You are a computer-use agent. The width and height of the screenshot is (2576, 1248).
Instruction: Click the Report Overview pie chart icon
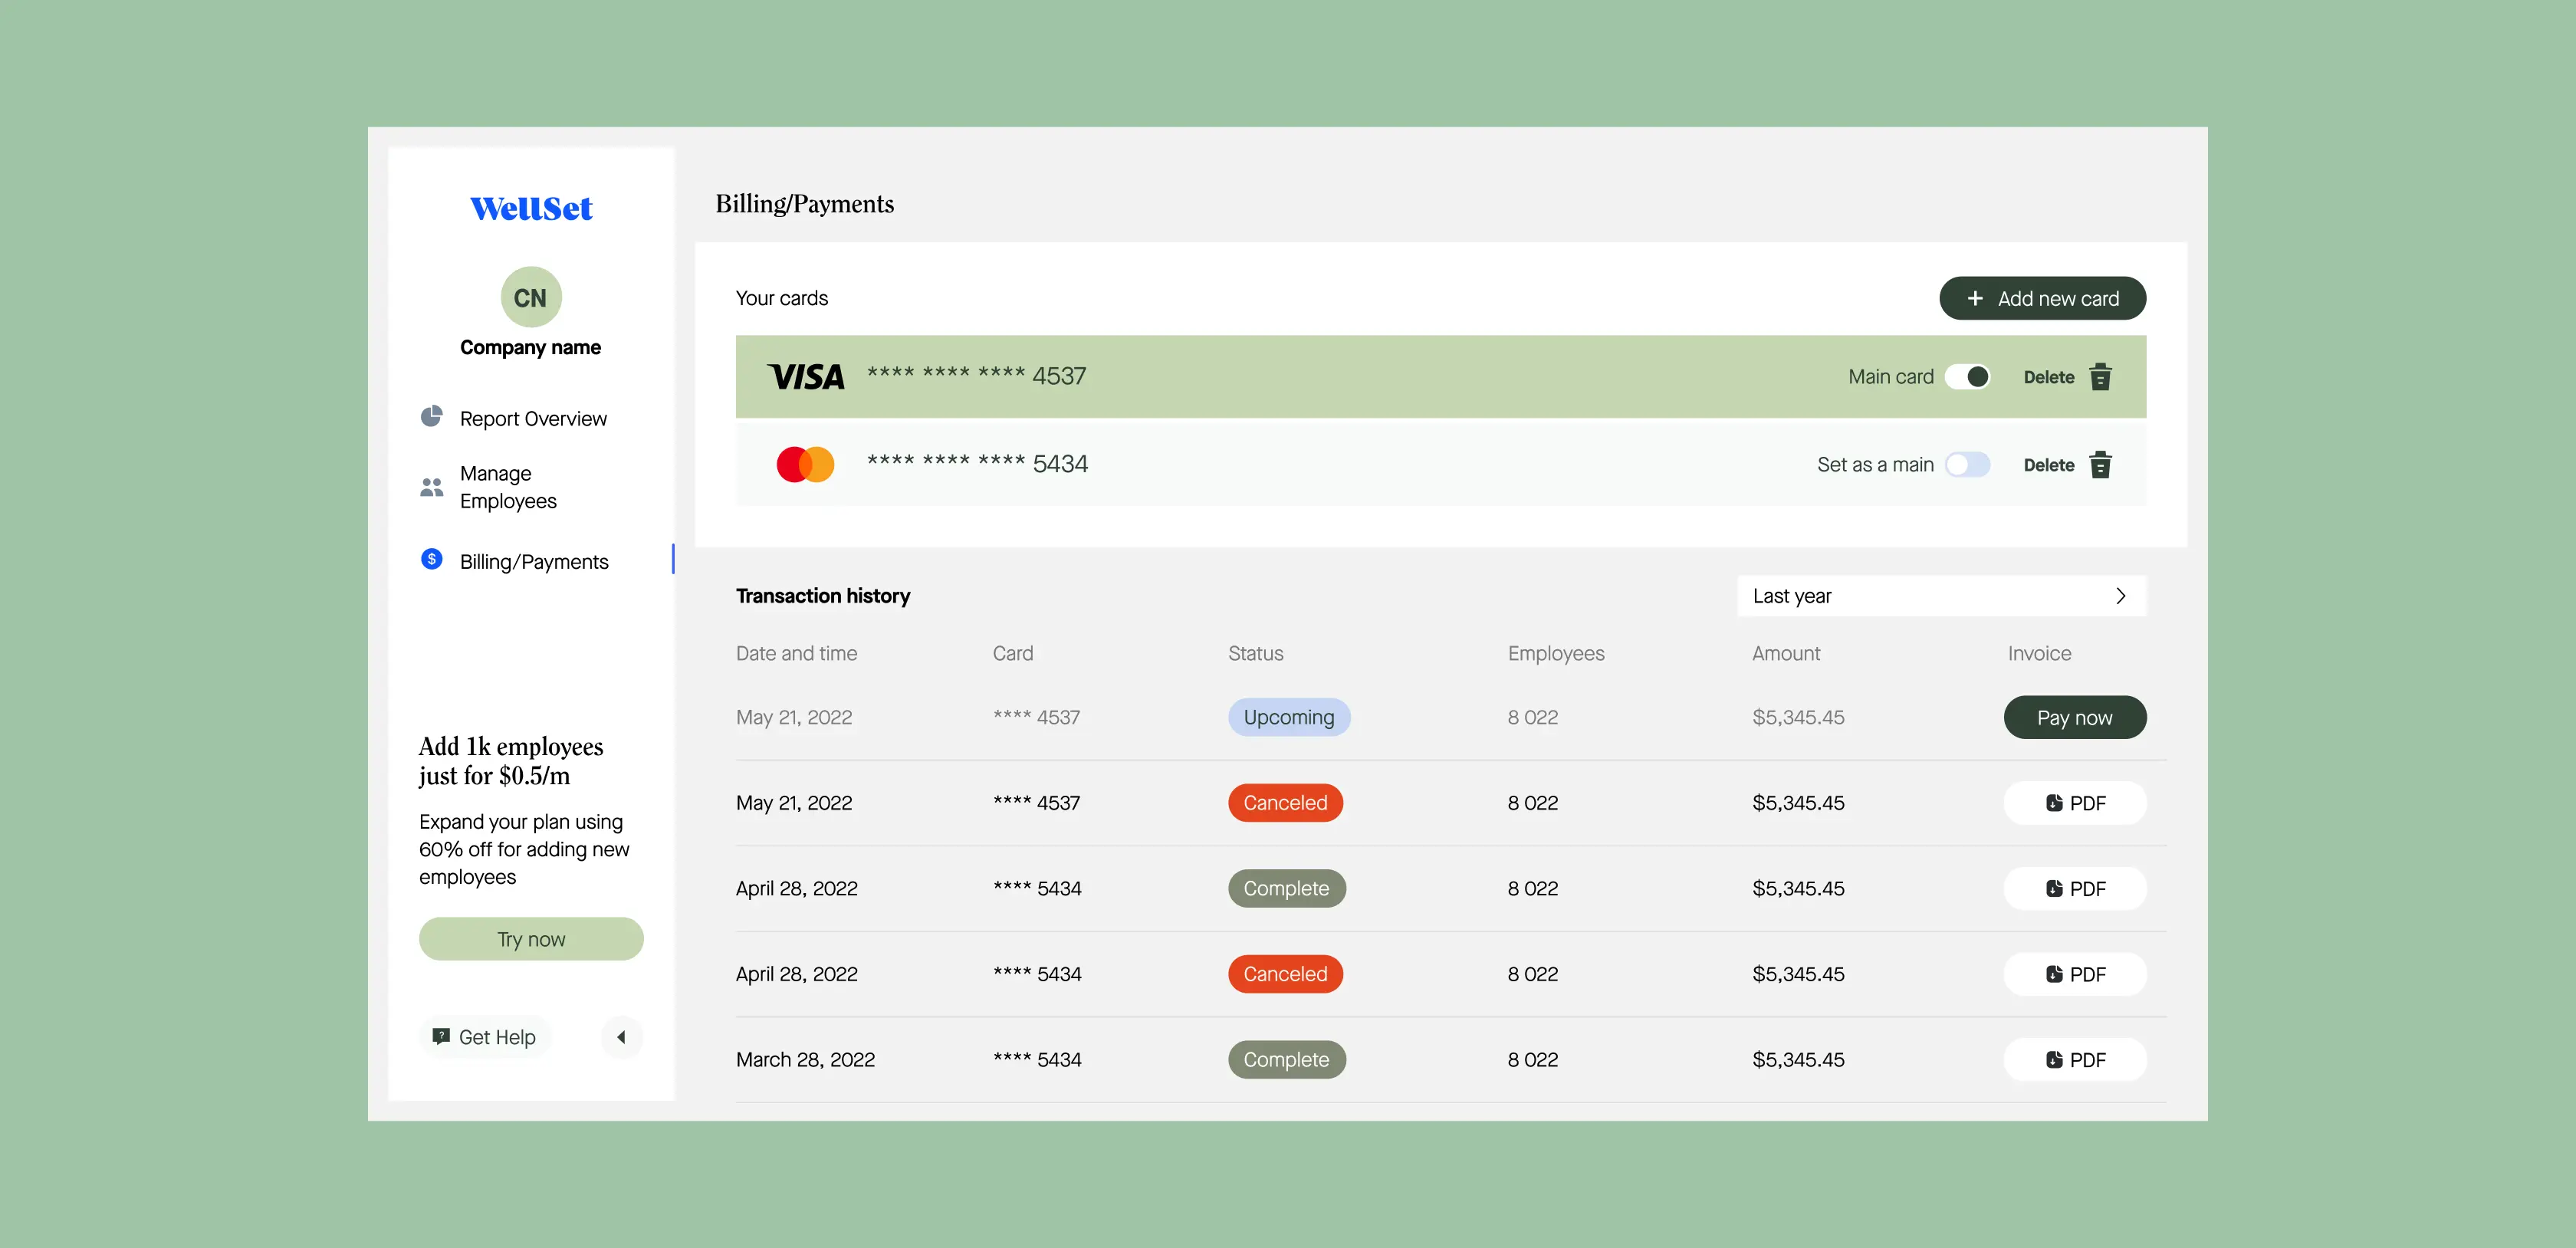click(x=431, y=417)
